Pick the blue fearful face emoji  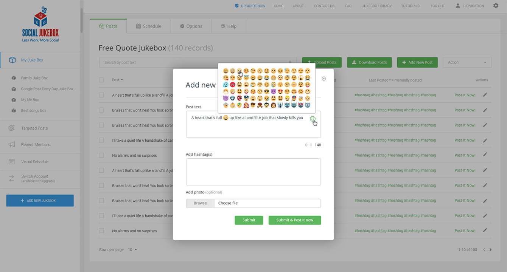pos(226,85)
